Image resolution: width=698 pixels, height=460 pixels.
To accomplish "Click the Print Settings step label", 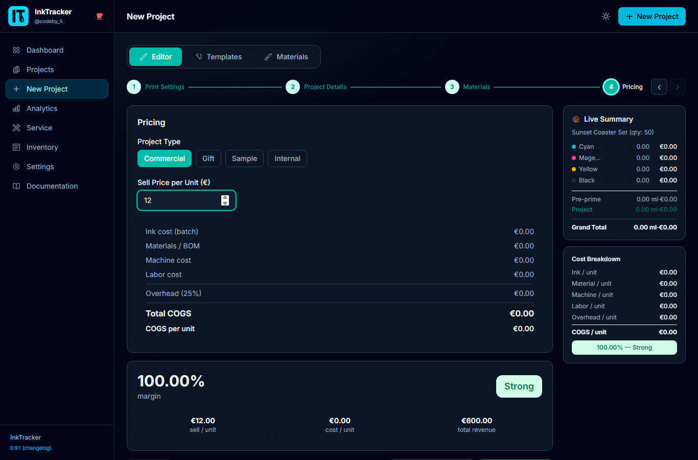I will pyautogui.click(x=165, y=87).
